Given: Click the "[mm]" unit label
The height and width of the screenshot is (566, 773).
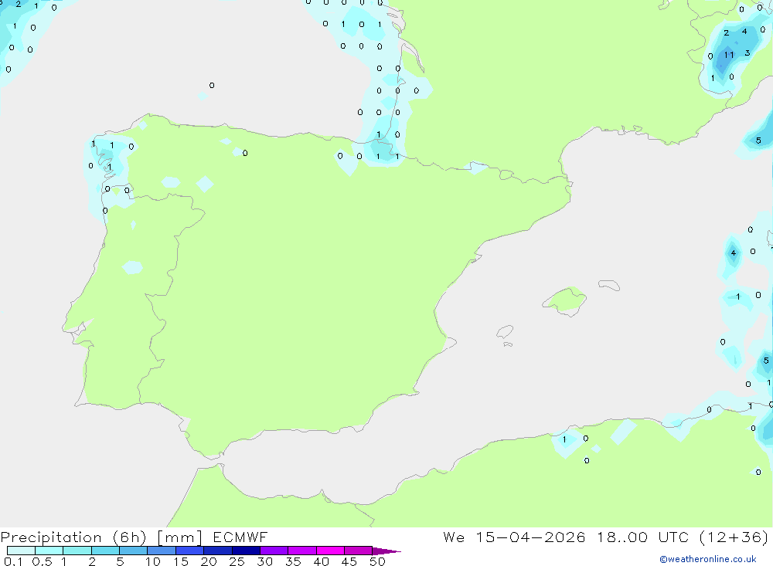Looking at the screenshot, I should (179, 537).
